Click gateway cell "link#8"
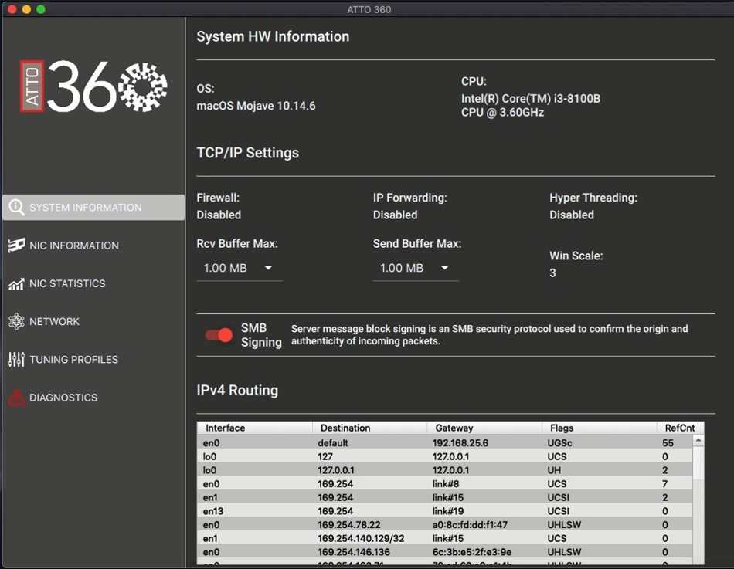734x569 pixels. (x=446, y=483)
